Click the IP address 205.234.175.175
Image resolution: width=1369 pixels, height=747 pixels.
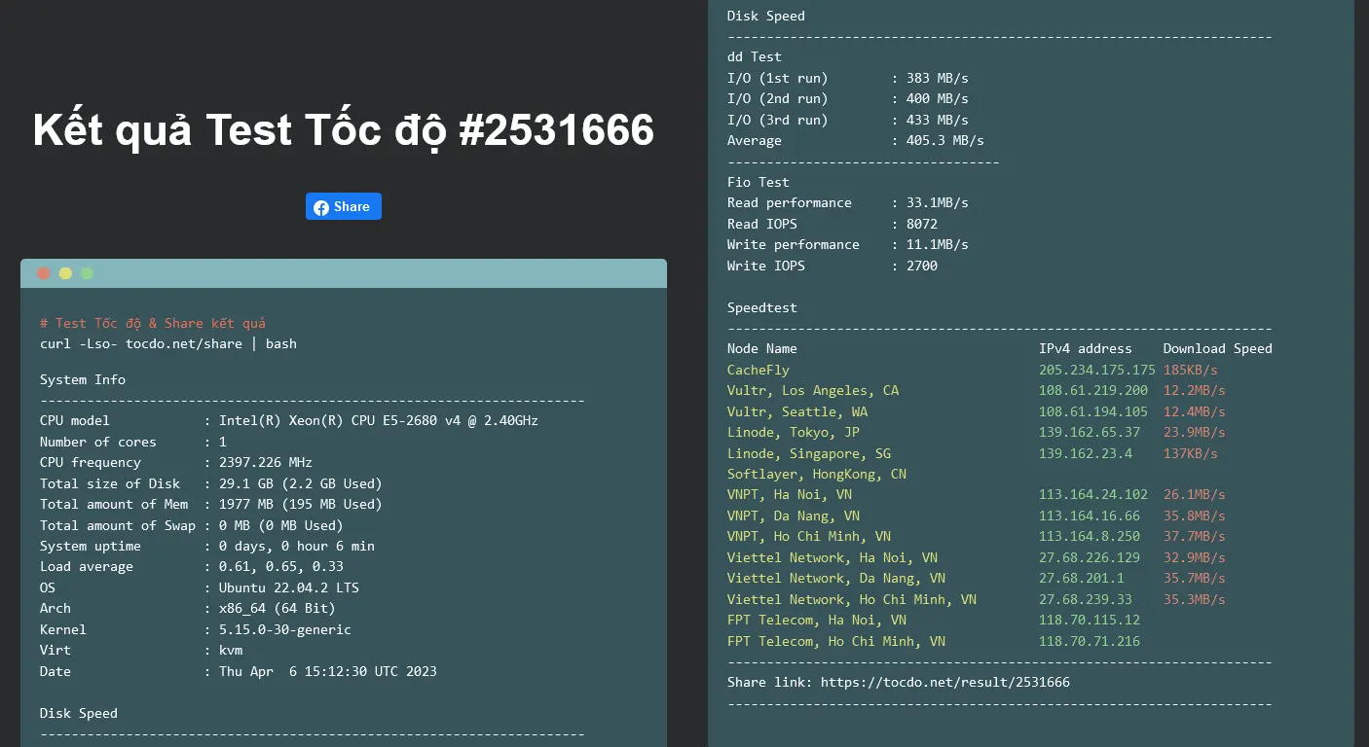(1096, 371)
